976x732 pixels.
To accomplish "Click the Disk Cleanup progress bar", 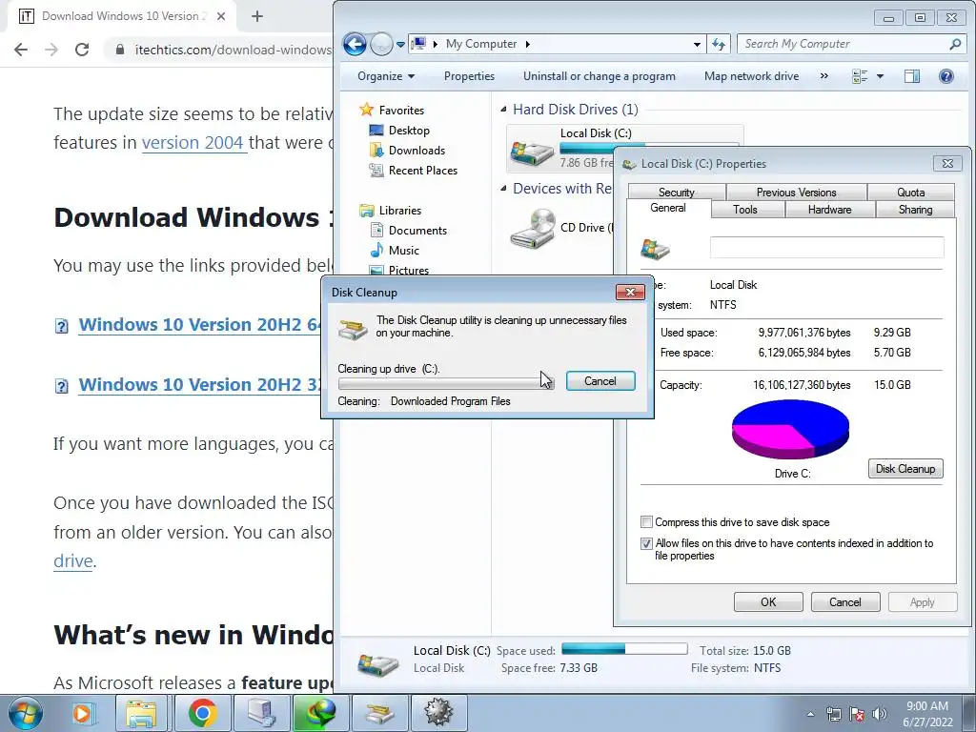I will tap(446, 383).
